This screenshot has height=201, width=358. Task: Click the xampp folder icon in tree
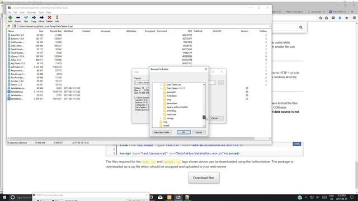coord(164,118)
